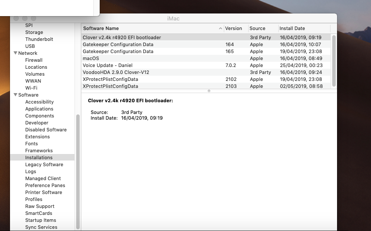Open Disabled Software in sidebar
Image resolution: width=371 pixels, height=231 pixels.
point(46,130)
